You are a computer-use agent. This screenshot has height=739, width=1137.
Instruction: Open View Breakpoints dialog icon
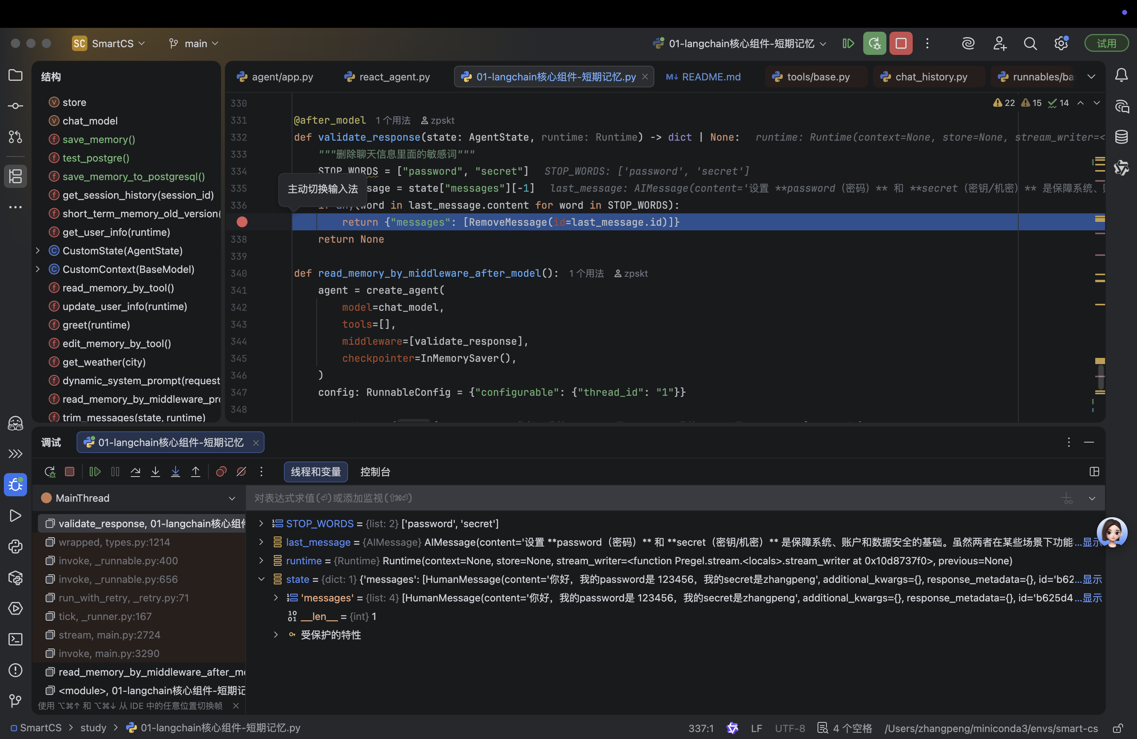[x=221, y=472]
